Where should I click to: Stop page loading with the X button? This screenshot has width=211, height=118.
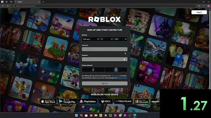[x=8, y=6]
